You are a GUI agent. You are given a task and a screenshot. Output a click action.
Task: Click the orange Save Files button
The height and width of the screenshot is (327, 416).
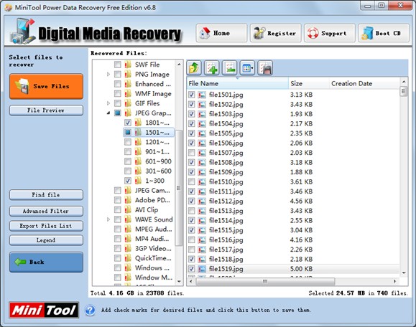coord(46,87)
